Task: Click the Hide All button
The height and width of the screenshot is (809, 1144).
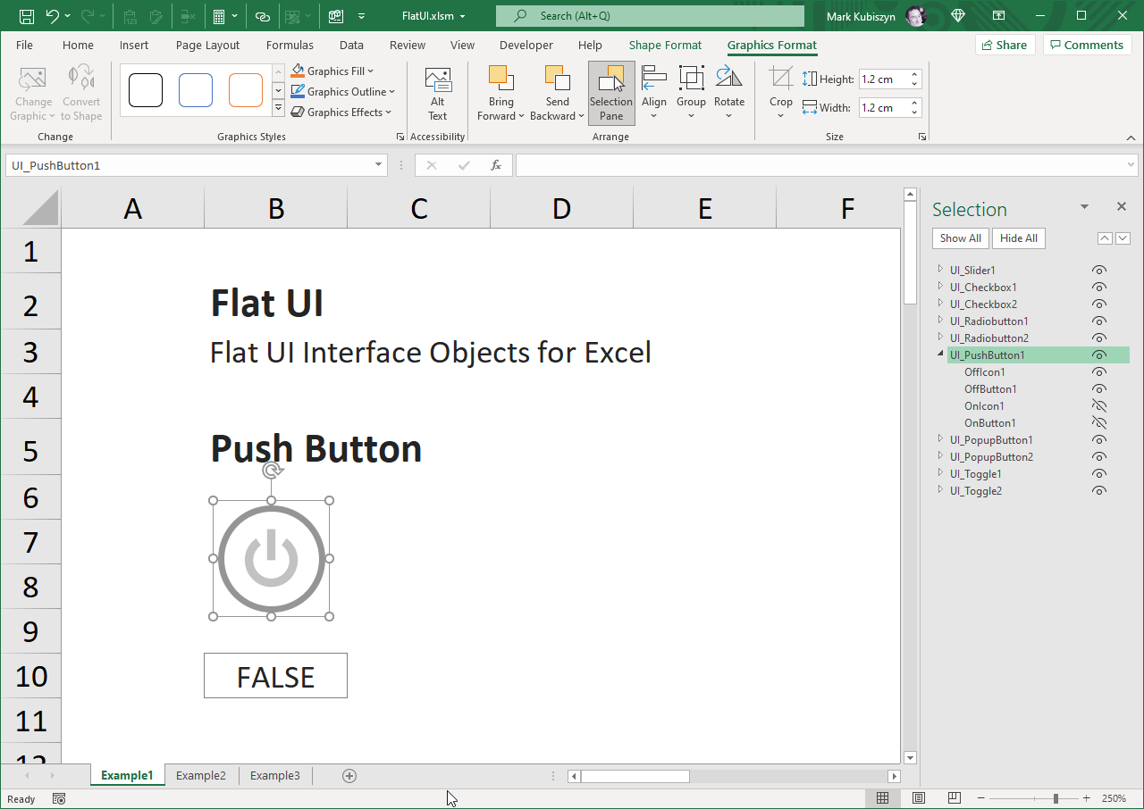Action: pos(1018,238)
